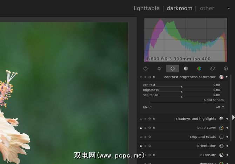Collapse the right side panel arrow

(x=233, y=117)
